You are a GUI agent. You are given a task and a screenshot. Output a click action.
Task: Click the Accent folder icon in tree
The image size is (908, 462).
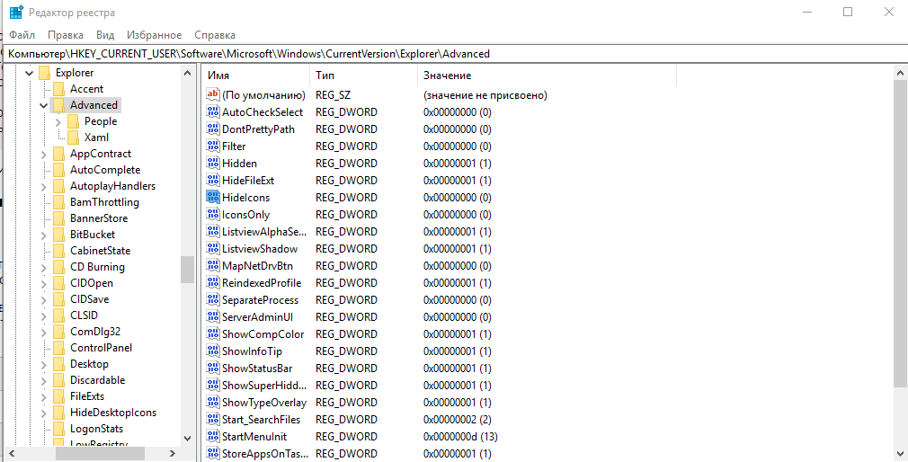[x=58, y=89]
